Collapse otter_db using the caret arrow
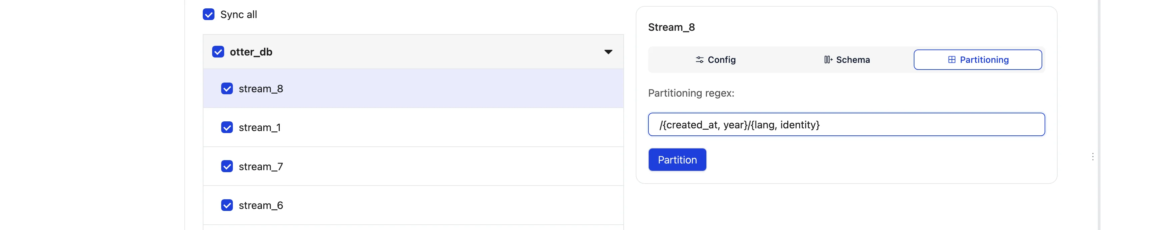 coord(608,52)
